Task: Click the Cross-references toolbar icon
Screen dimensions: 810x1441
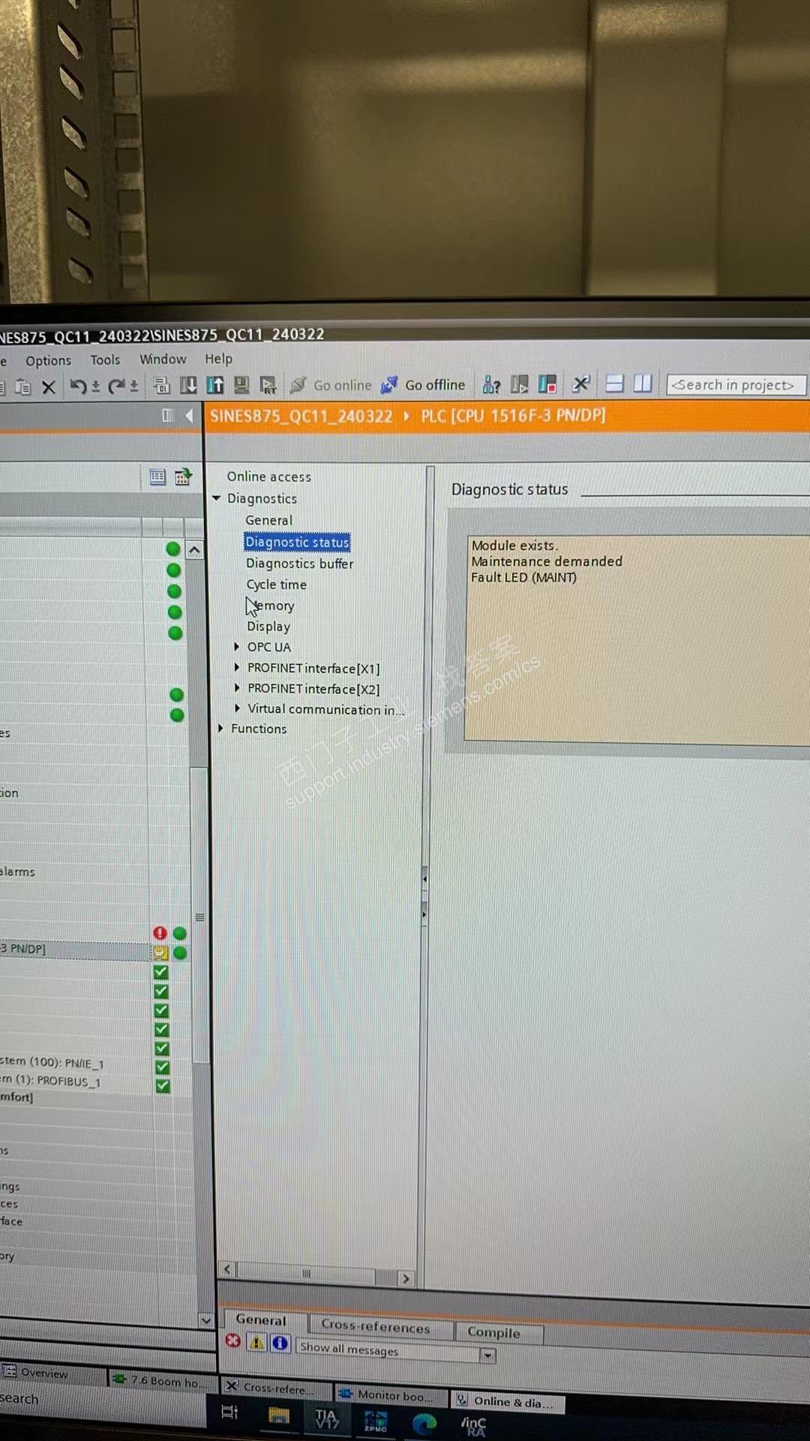Action: coord(580,384)
